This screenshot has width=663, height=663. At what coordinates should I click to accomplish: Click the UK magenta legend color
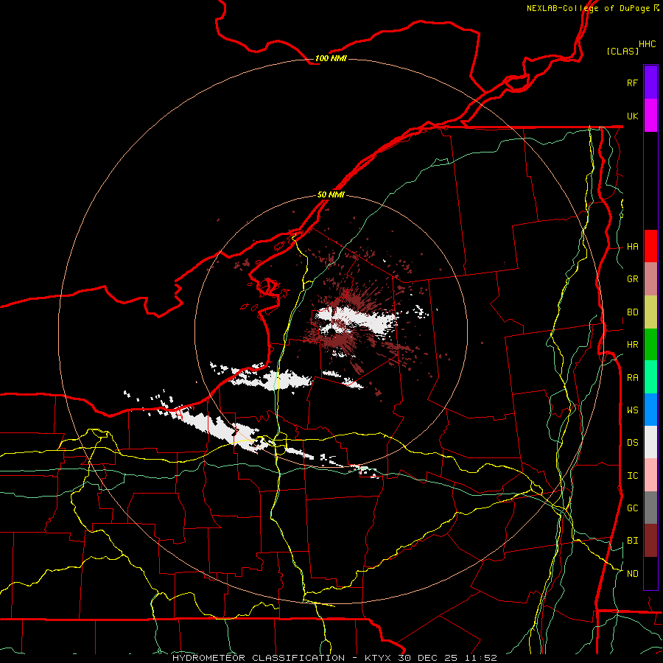pos(650,116)
